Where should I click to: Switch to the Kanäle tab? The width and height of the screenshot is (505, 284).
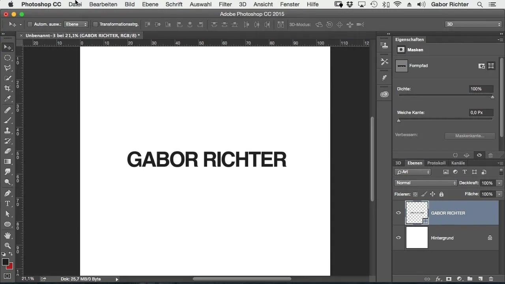click(458, 163)
